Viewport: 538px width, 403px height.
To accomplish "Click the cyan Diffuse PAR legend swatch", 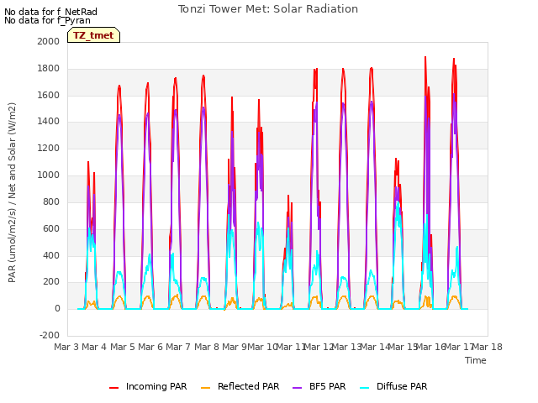I will (x=364, y=388).
